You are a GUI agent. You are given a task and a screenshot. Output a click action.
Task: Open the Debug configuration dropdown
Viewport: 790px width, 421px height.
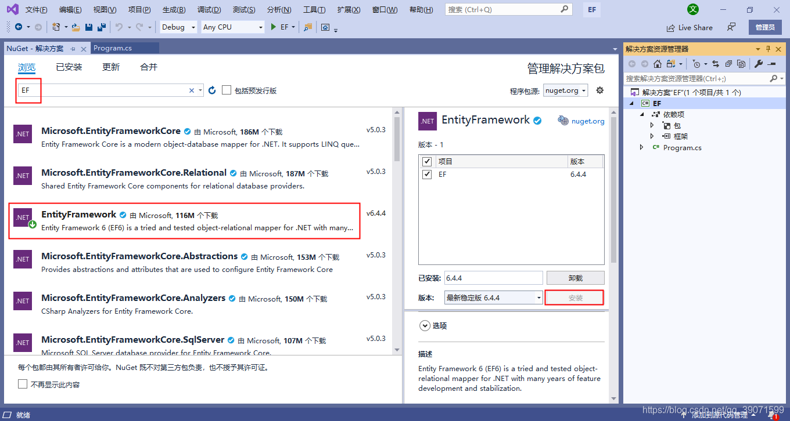178,27
